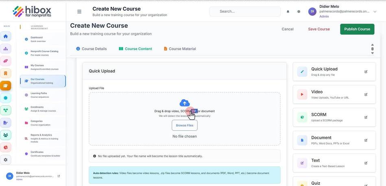This screenshot has width=386, height=186.
Task: Toggle the theme sun icon
Action: click(299, 11)
